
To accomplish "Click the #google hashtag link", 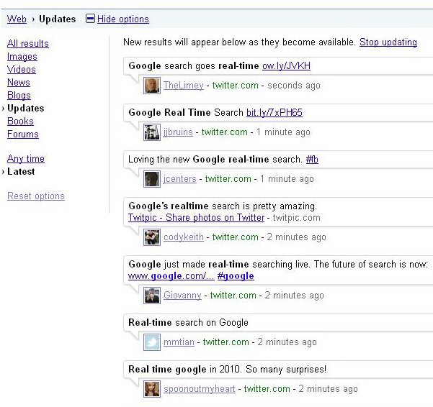I will tap(236, 276).
